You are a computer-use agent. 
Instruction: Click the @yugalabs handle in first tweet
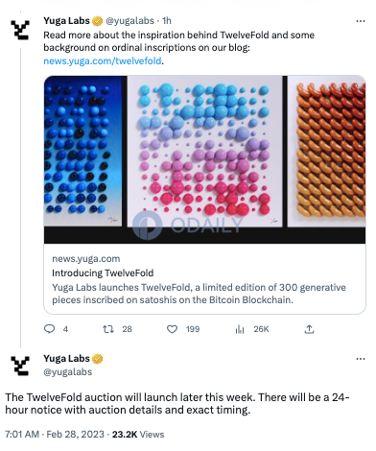(129, 21)
